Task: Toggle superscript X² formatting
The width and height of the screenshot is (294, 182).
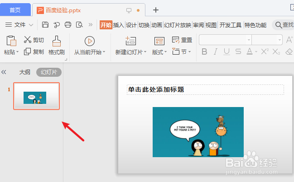Action: tap(265, 51)
